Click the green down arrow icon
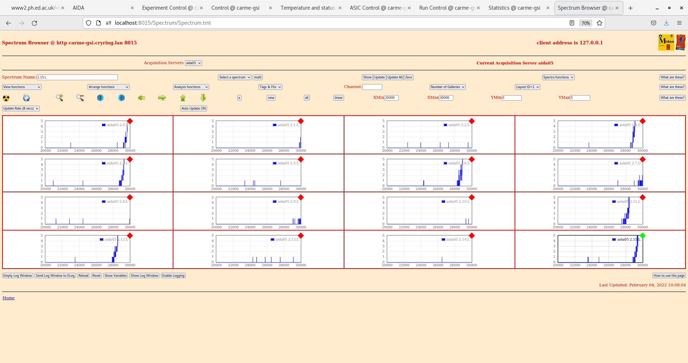 point(203,98)
